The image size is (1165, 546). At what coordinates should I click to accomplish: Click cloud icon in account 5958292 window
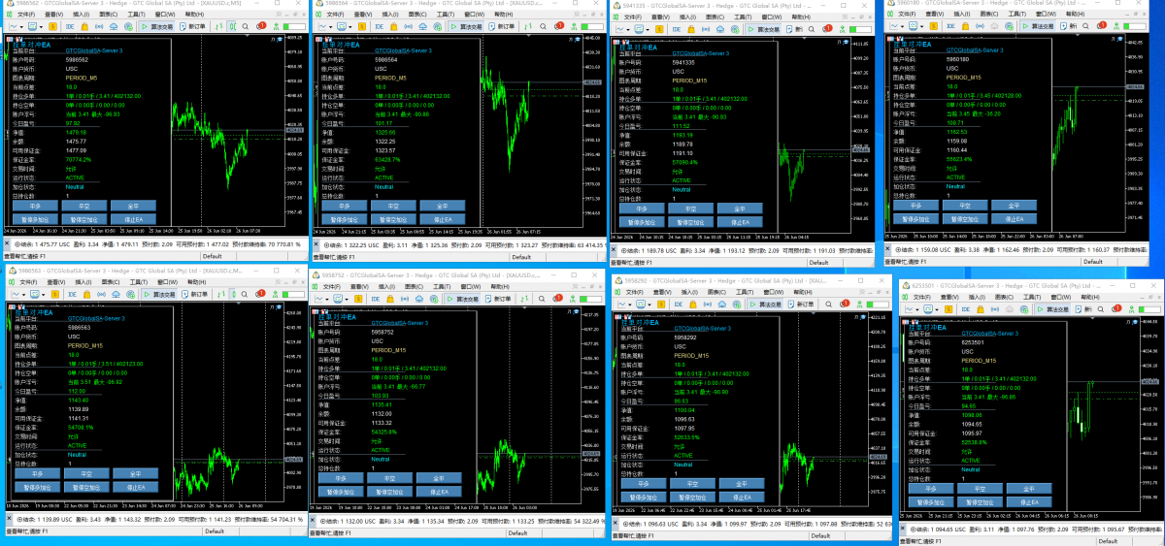point(722,305)
